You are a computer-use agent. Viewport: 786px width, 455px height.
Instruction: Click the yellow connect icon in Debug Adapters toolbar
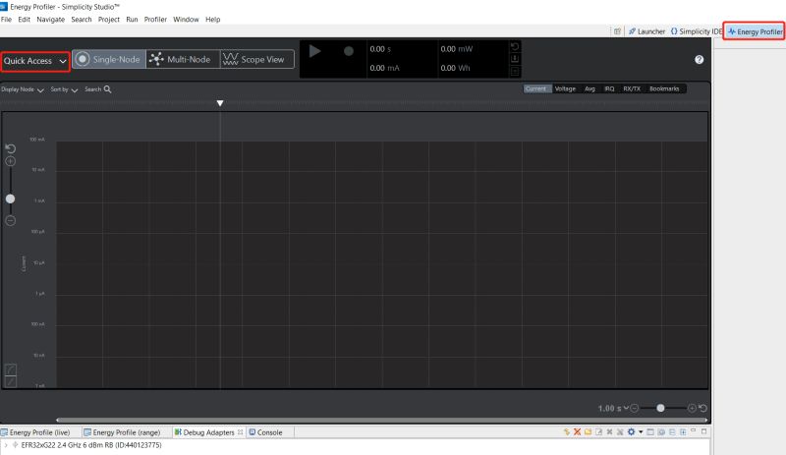tap(567, 432)
